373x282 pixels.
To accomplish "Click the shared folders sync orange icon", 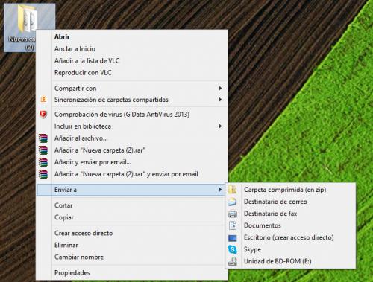I will coord(43,100).
